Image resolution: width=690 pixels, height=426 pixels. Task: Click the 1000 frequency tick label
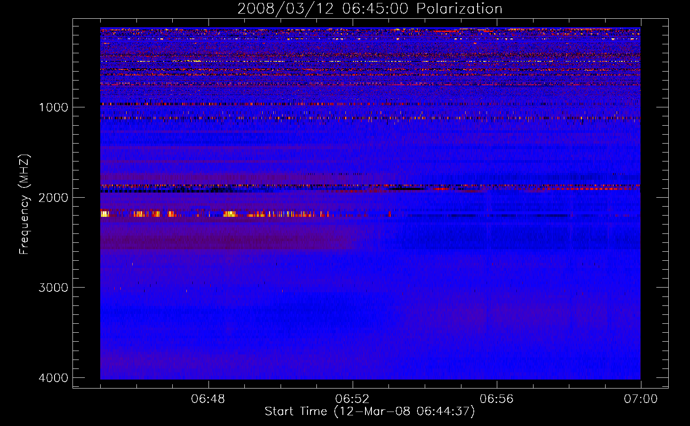53,107
